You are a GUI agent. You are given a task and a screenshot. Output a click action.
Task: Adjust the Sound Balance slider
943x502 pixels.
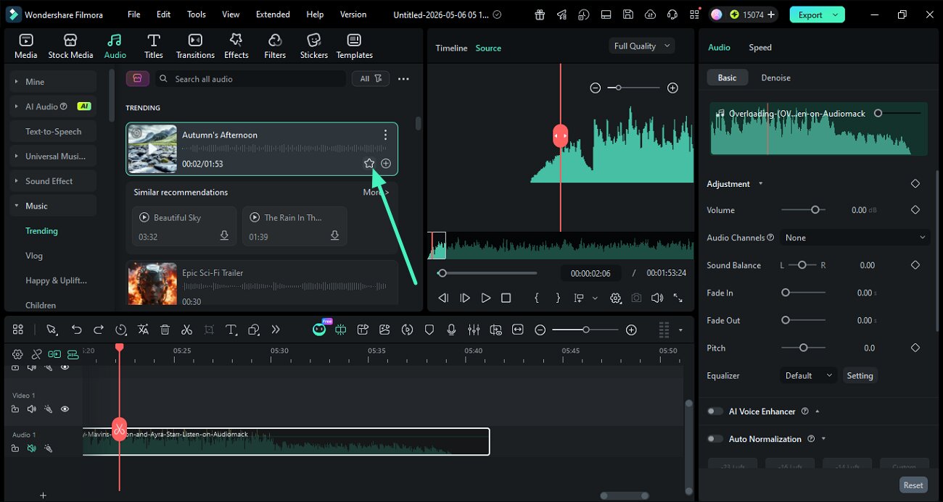[802, 265]
